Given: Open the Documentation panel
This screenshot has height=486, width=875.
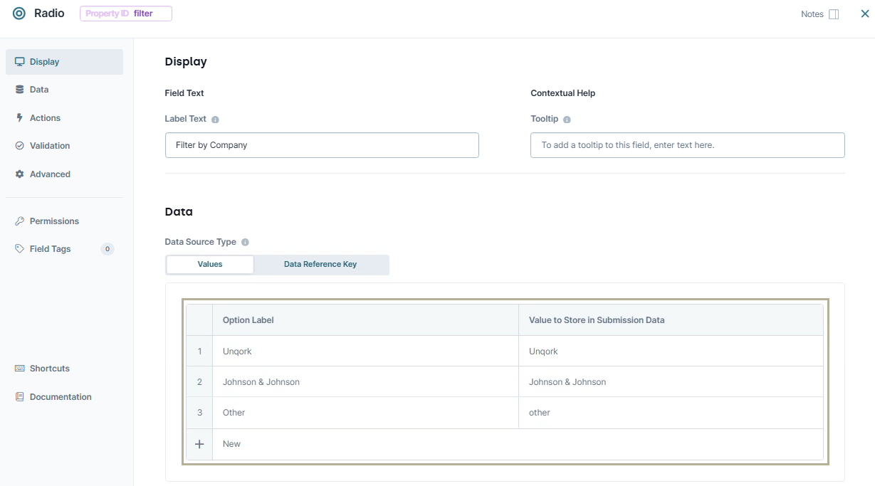Looking at the screenshot, I should (61, 396).
